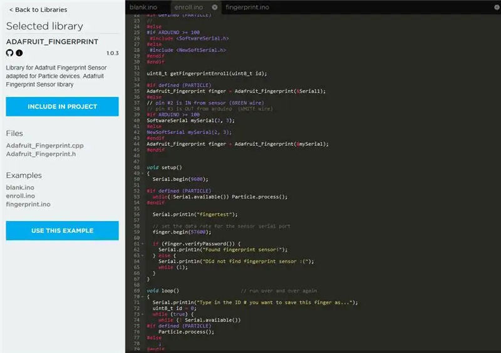501x353 pixels.
Task: Click line number 44 in gutter
Action: coord(137,144)
